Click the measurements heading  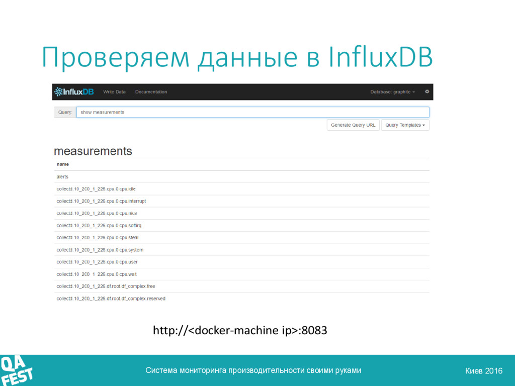(x=93, y=151)
